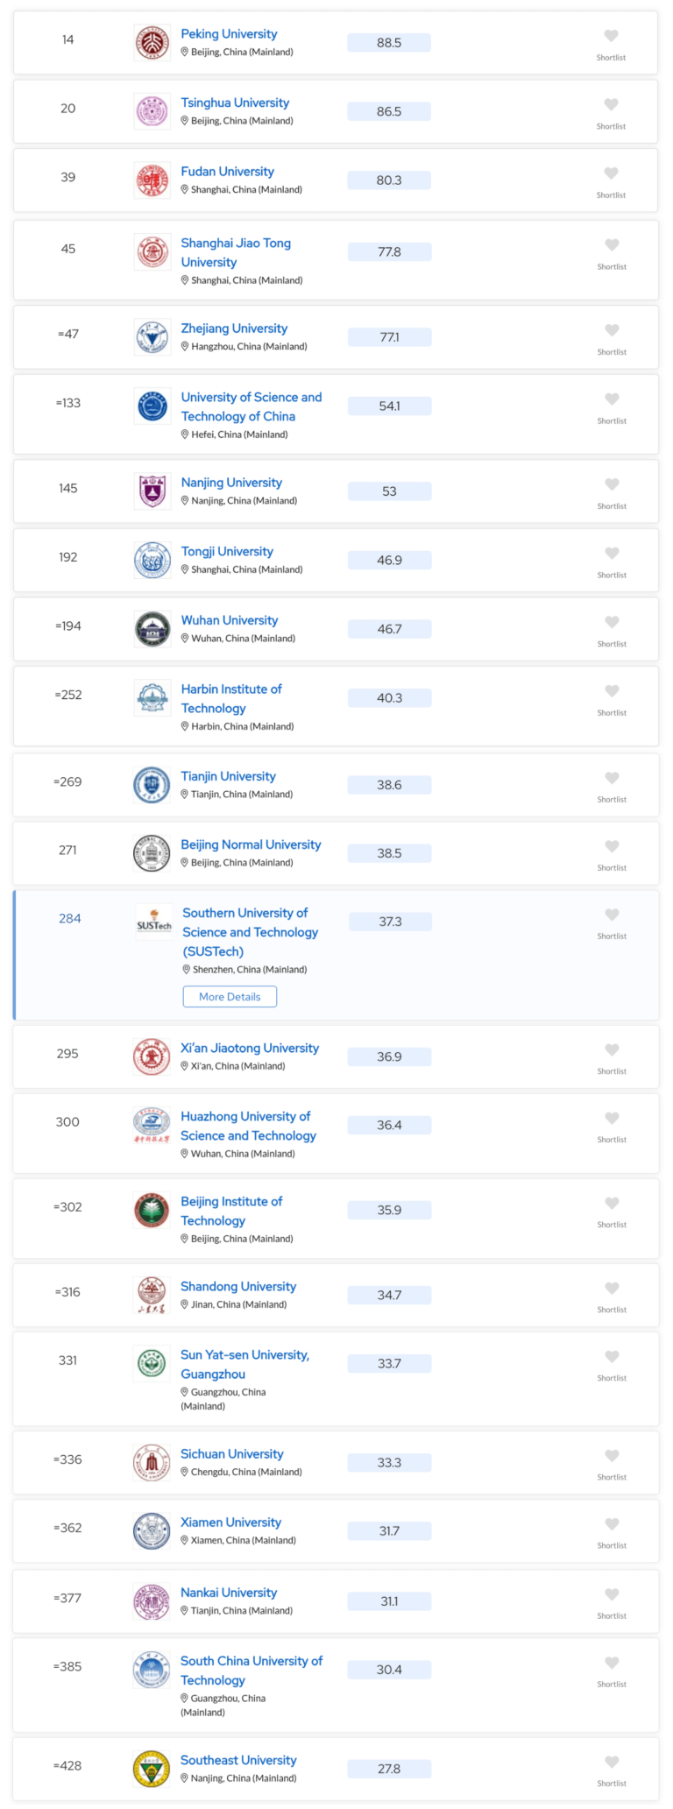This screenshot has height=1809, width=673.
Task: Click the SUSTech logo thumbnail
Action: (154, 921)
